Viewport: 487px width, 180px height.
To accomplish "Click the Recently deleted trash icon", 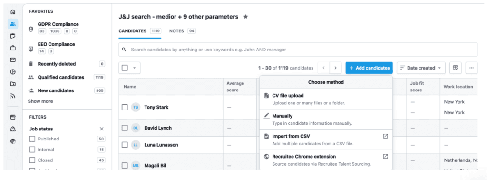I will point(31,64).
